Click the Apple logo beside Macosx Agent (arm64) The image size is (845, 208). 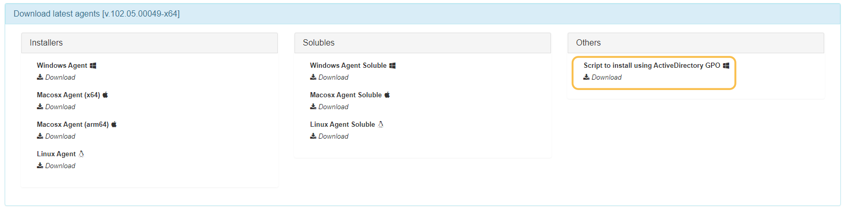point(114,124)
